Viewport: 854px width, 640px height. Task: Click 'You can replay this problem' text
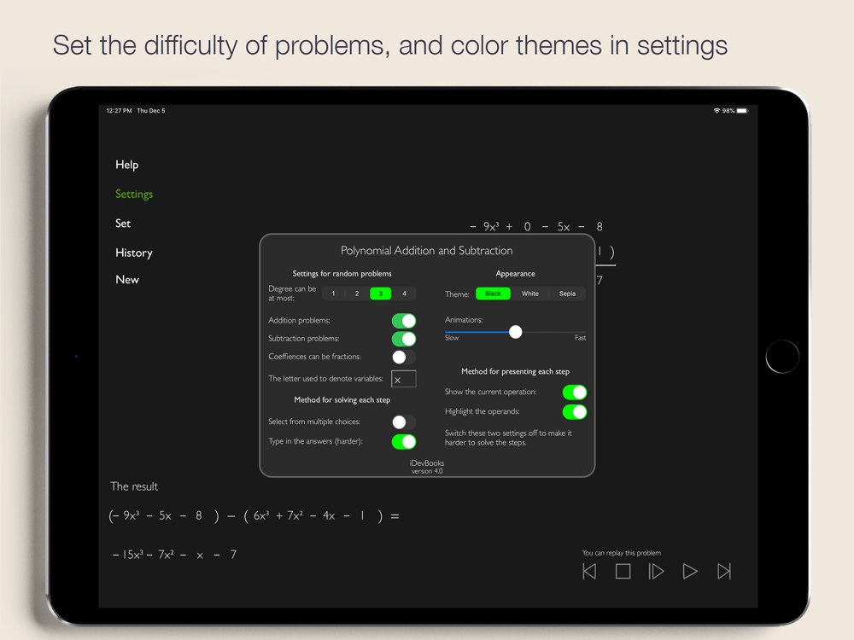tap(622, 552)
